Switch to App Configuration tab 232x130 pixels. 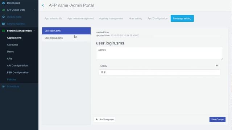(158, 18)
